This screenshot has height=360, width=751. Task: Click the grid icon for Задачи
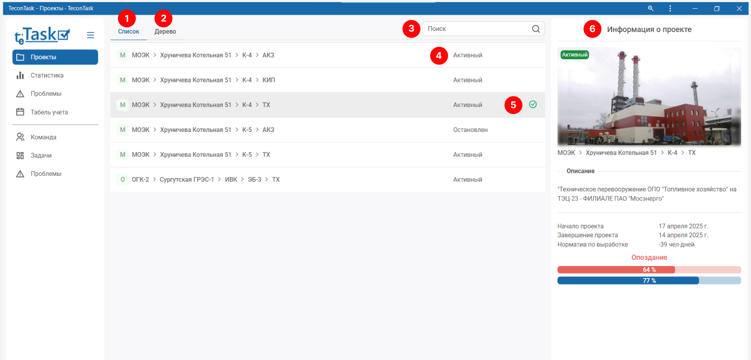coord(20,156)
